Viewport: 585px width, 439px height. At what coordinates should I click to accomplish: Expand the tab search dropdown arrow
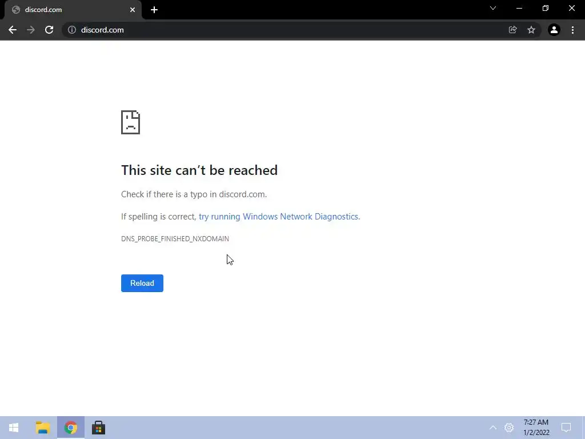pos(493,8)
